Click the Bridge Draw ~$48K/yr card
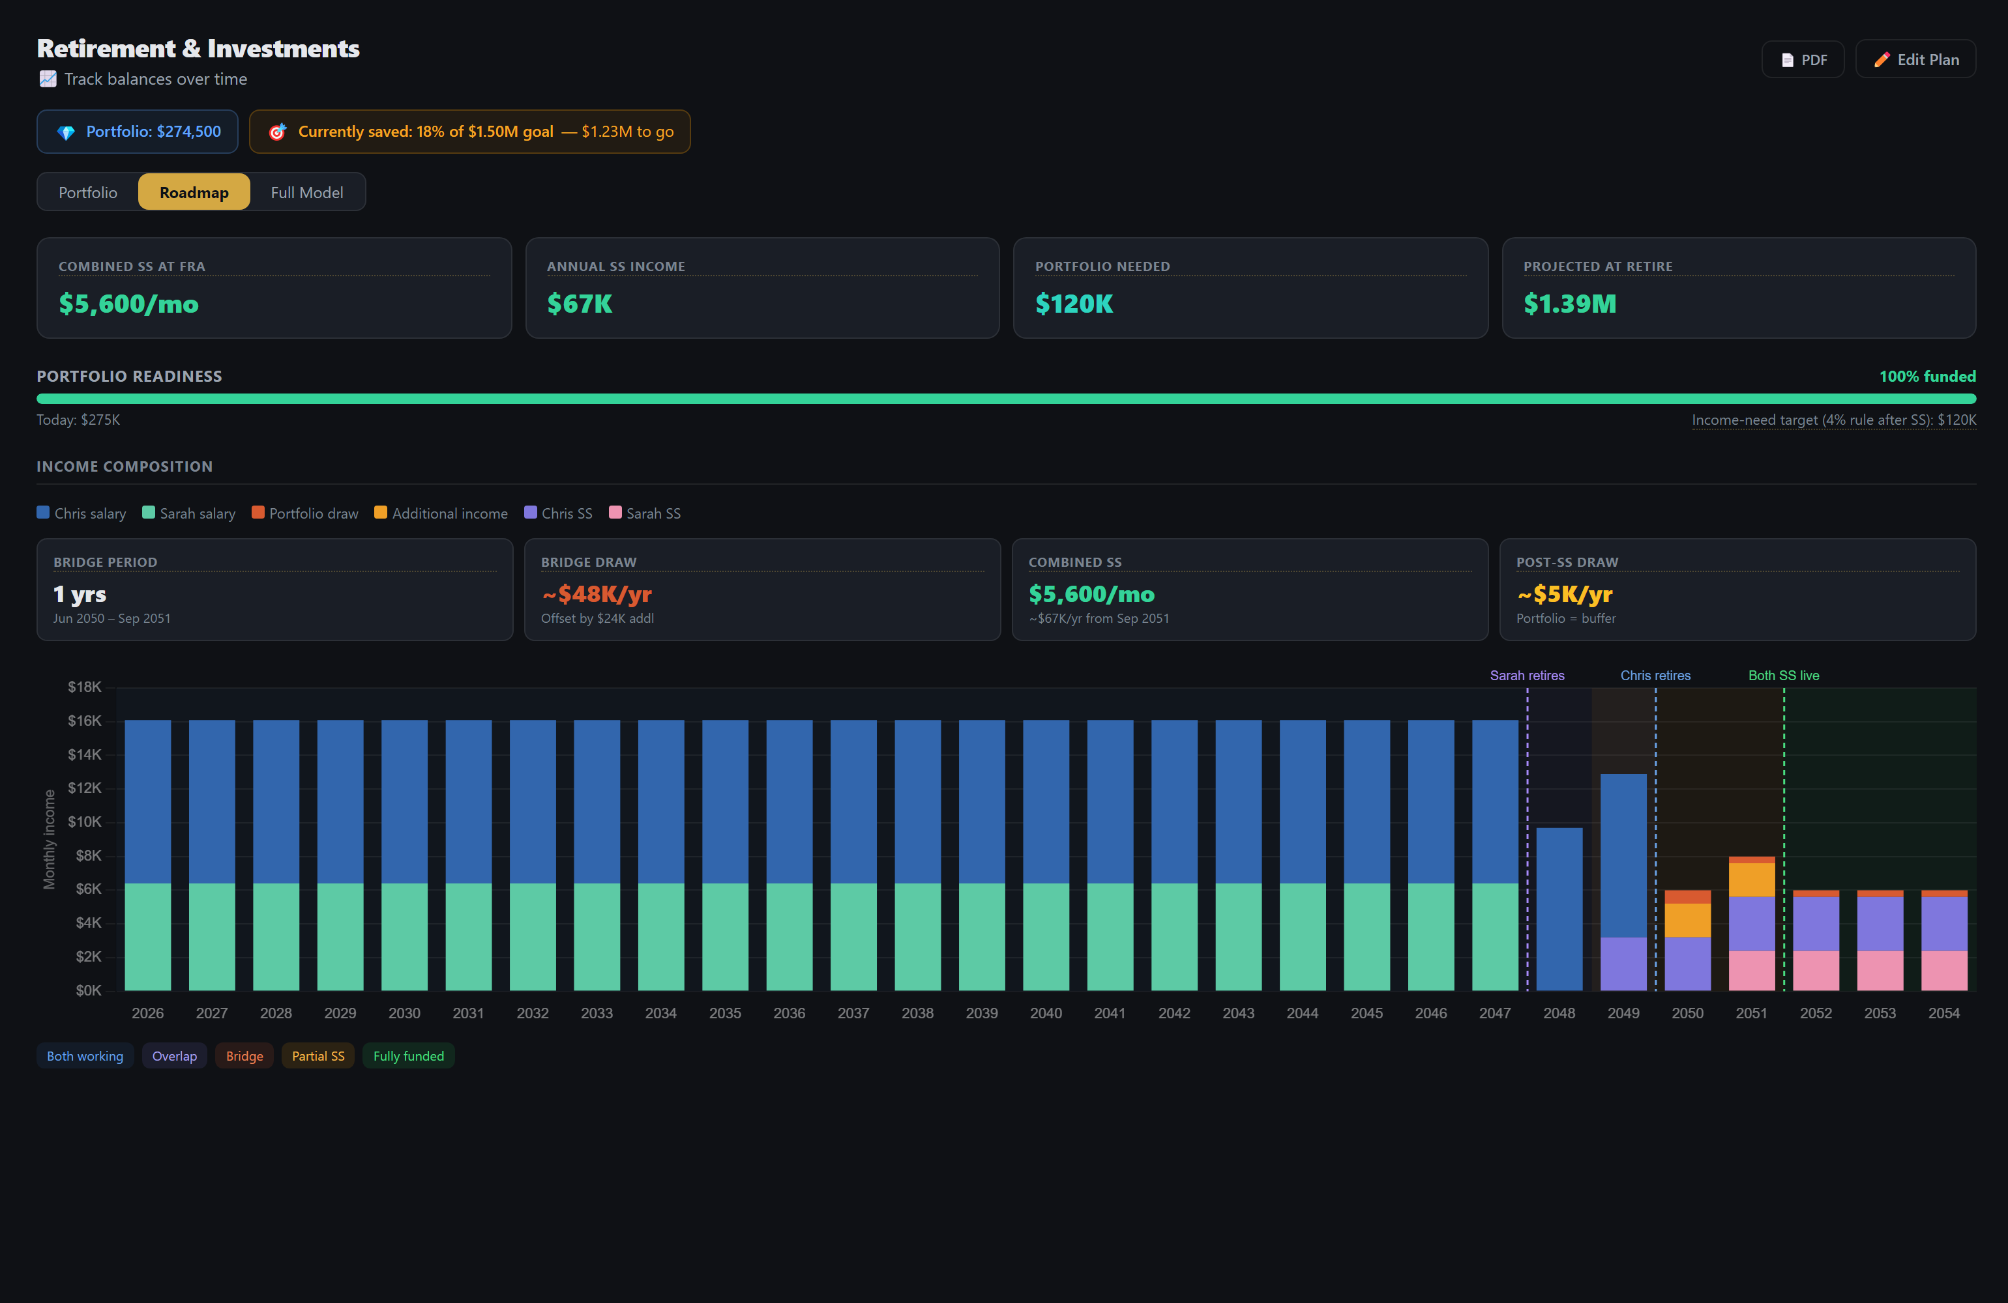Screen dimensions: 2008x1303 [x=763, y=590]
